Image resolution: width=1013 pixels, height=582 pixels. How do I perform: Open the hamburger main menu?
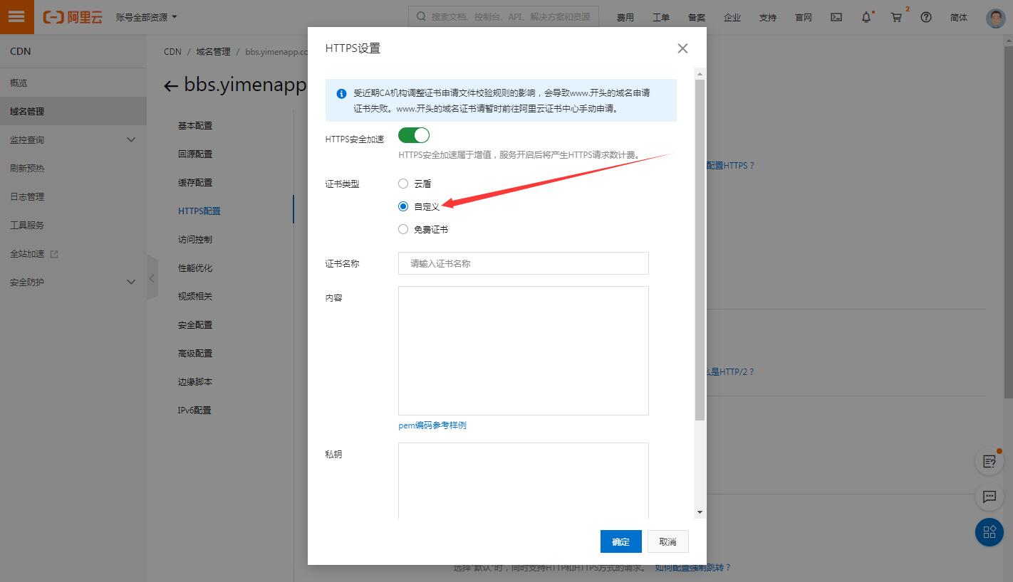coord(16,17)
